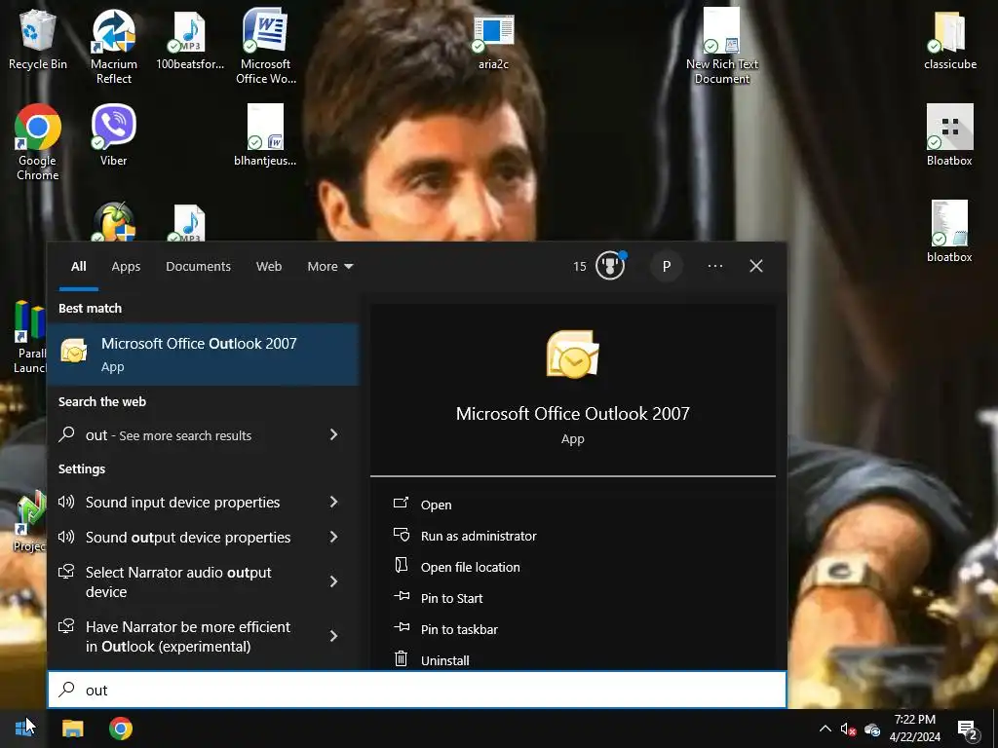Open the cloud sync tray icon
Viewport: 998px width, 748px height.
872,729
